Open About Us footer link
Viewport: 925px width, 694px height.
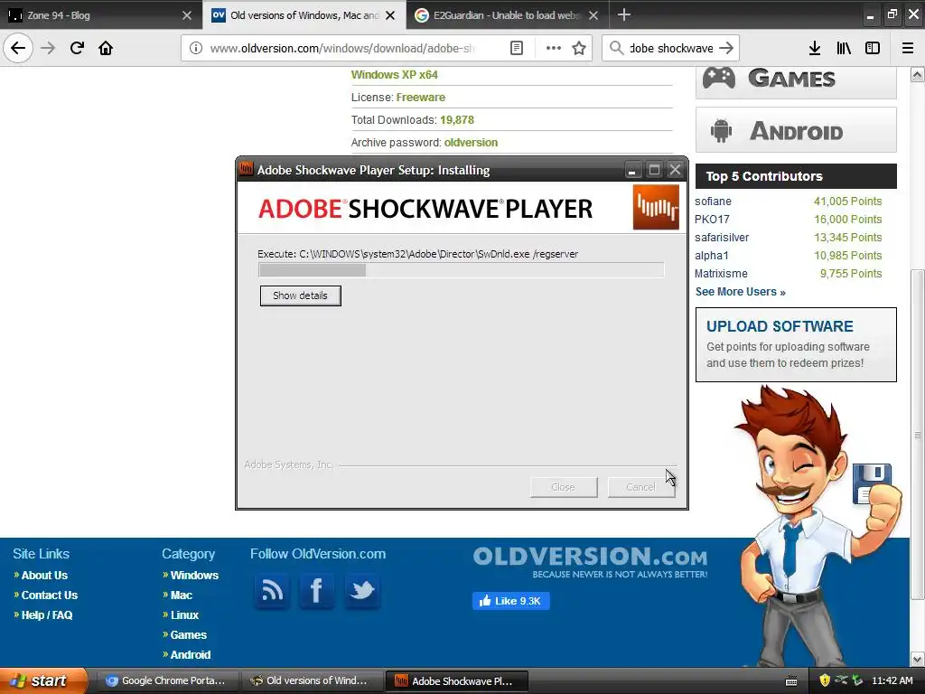coord(44,576)
